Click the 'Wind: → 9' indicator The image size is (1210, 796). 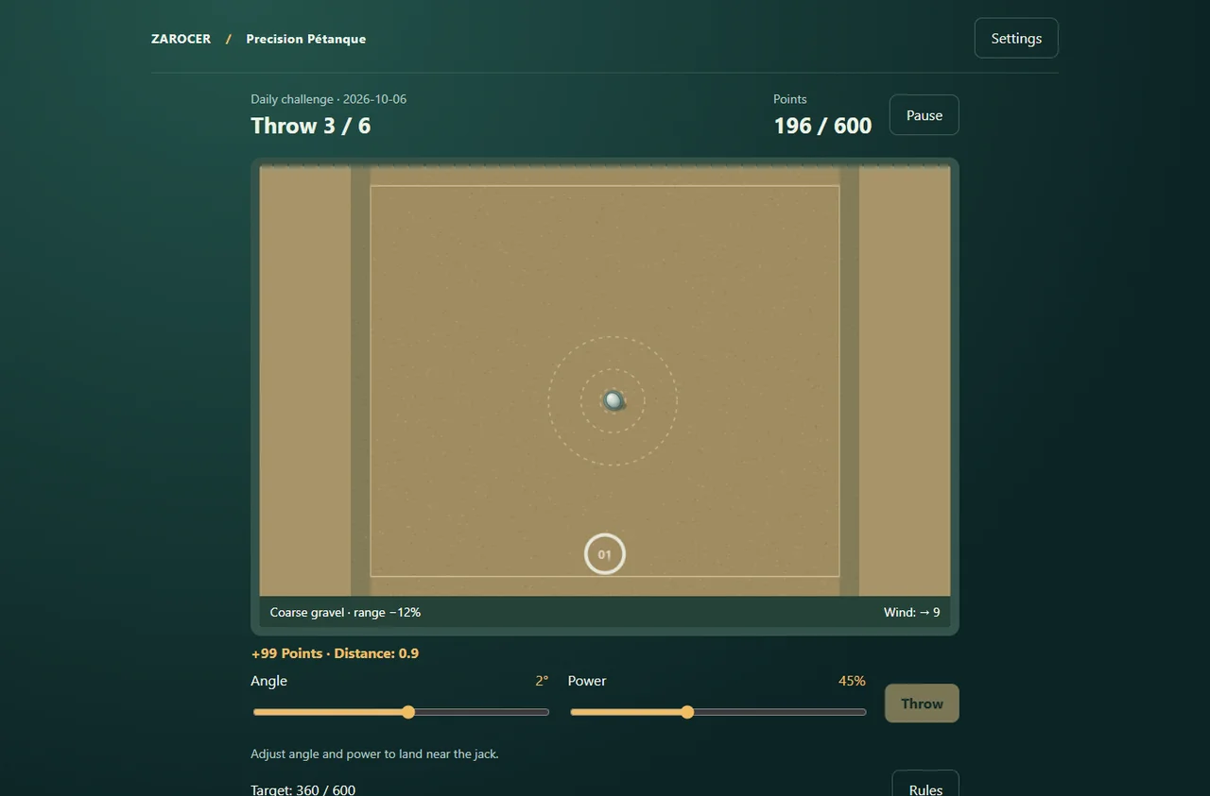coord(911,612)
